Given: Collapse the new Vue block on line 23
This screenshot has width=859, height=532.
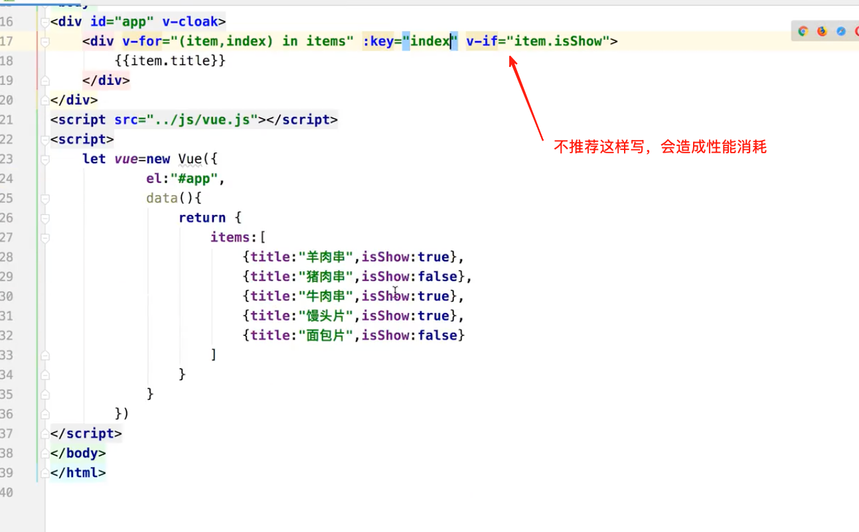Looking at the screenshot, I should point(44,159).
